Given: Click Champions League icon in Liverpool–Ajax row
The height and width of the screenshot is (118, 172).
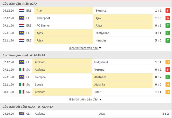Looking at the screenshot, I should pos(22,18).
